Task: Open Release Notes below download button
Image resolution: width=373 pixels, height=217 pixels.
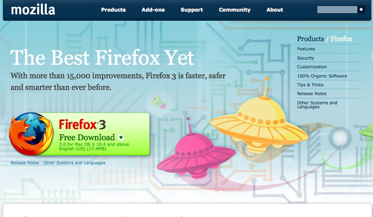Action: pyautogui.click(x=25, y=163)
